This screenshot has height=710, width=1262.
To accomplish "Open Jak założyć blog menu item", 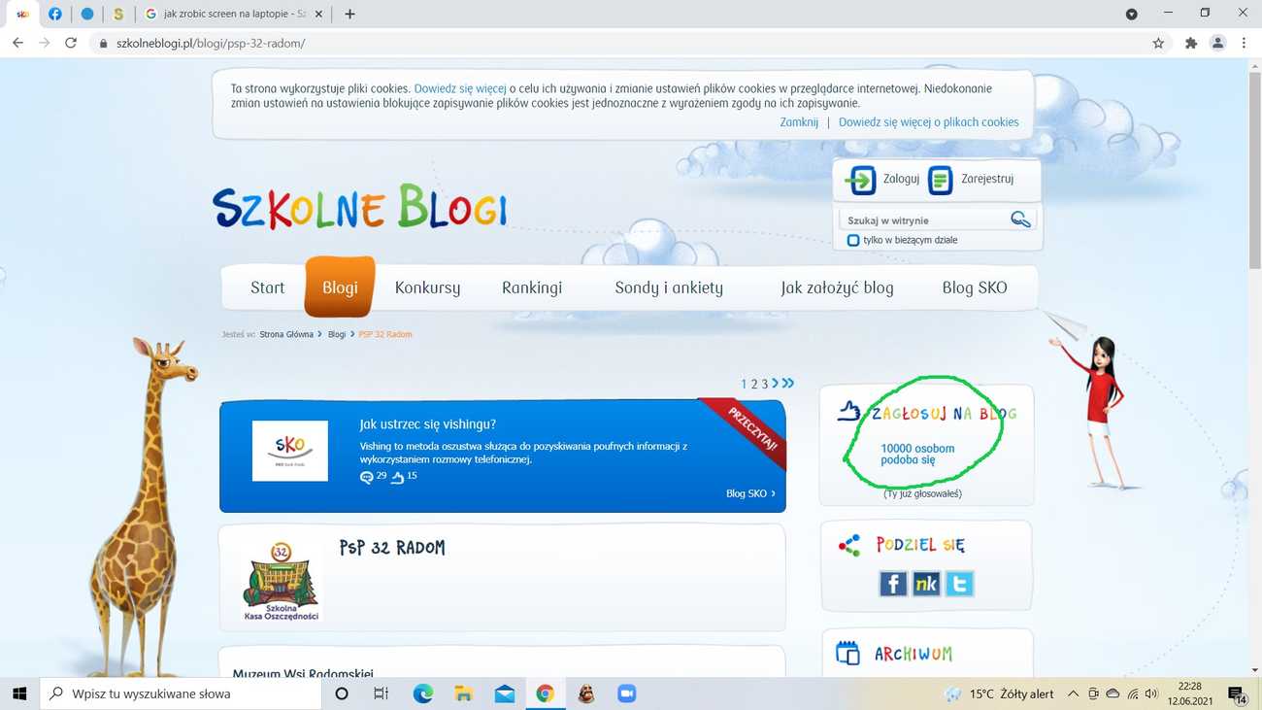I will pyautogui.click(x=837, y=287).
